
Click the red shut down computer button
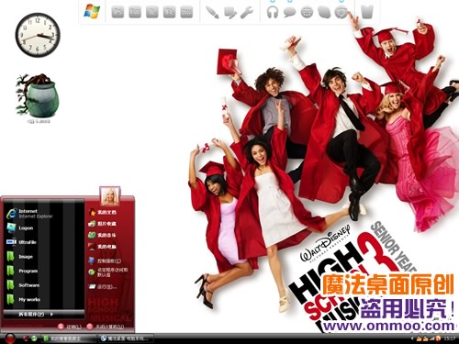(x=90, y=327)
